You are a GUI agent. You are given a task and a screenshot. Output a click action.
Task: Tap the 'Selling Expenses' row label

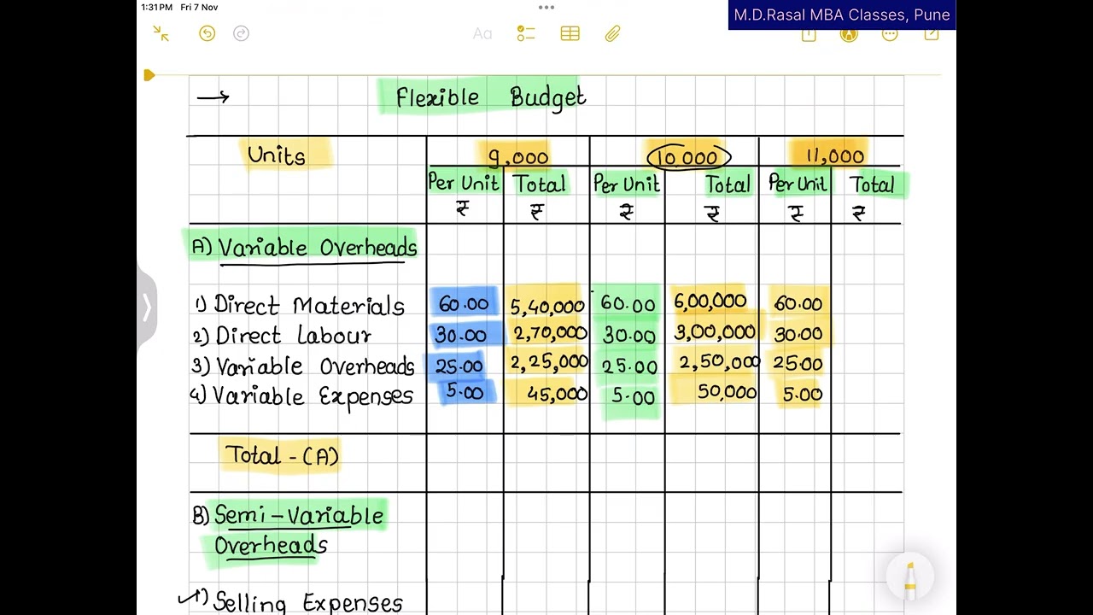tap(307, 602)
